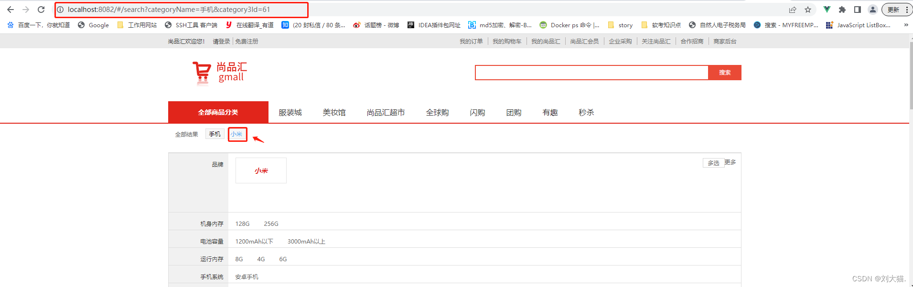Open 合作招商 link
The height and width of the screenshot is (287, 913).
coord(692,42)
